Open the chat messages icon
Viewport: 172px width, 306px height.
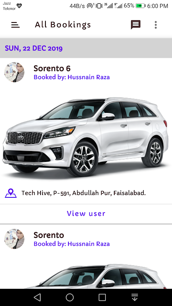[x=136, y=25]
